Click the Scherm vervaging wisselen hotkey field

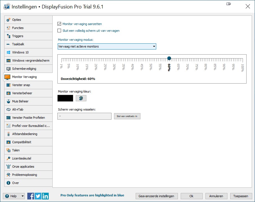click(x=84, y=116)
